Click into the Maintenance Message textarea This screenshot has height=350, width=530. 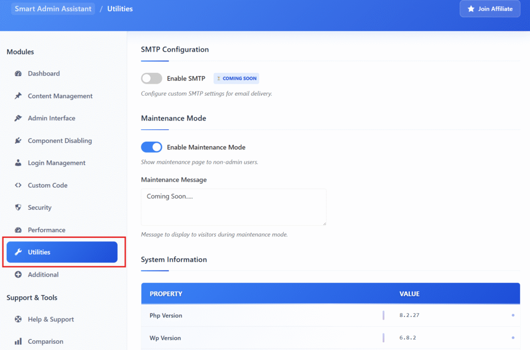[x=233, y=207]
